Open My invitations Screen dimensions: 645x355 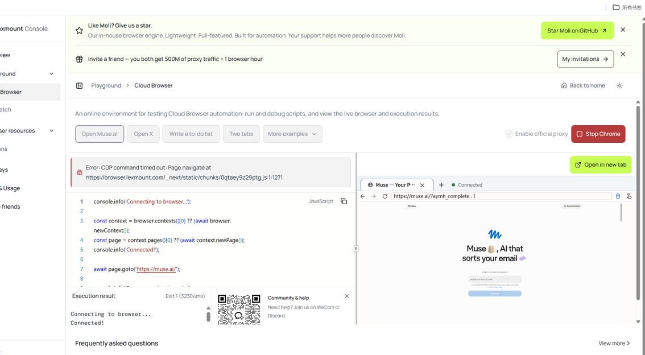click(585, 59)
